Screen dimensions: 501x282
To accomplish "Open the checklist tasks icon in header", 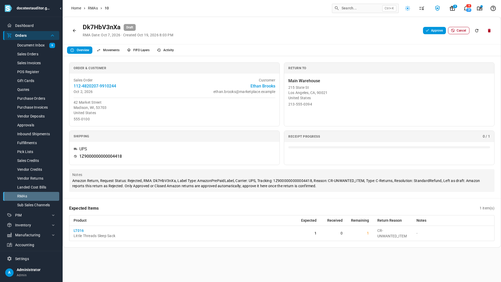I will 422,8.
